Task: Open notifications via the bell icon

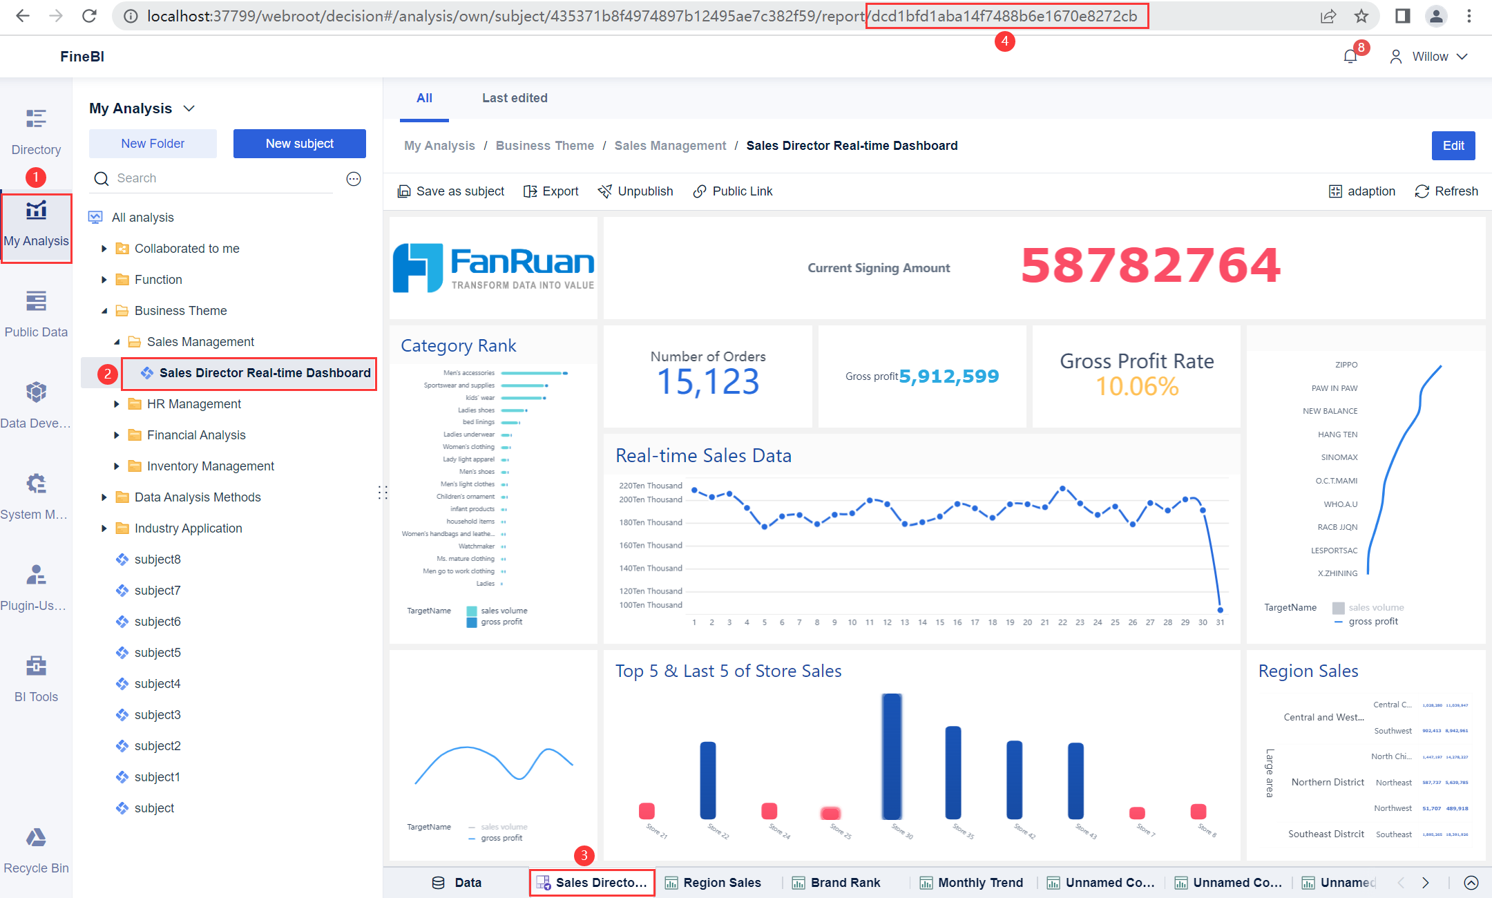Action: click(1351, 56)
